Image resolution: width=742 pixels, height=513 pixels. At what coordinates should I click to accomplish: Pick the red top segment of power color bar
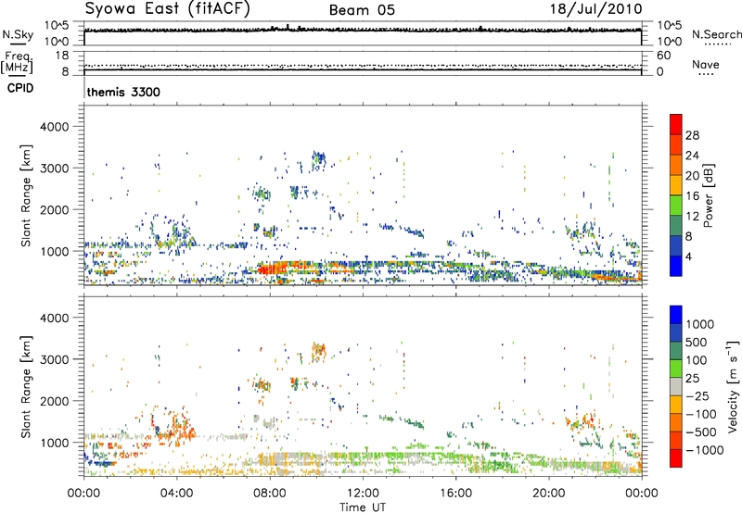pos(676,124)
